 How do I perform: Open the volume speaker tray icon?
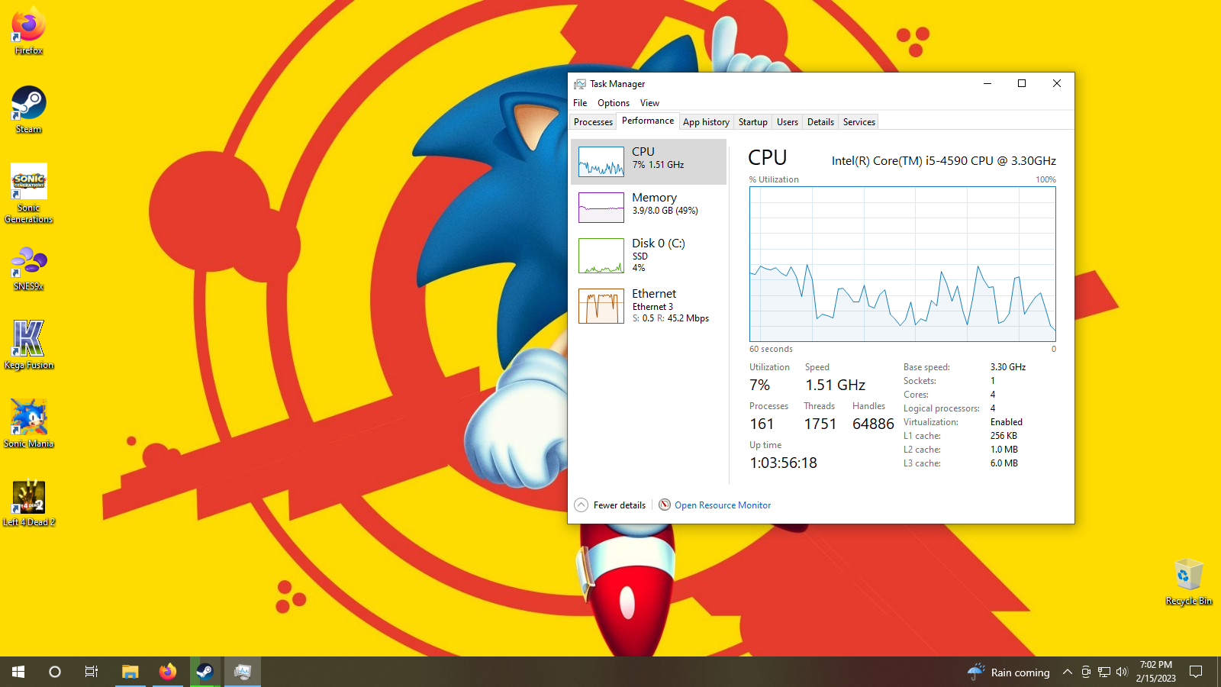1122,672
